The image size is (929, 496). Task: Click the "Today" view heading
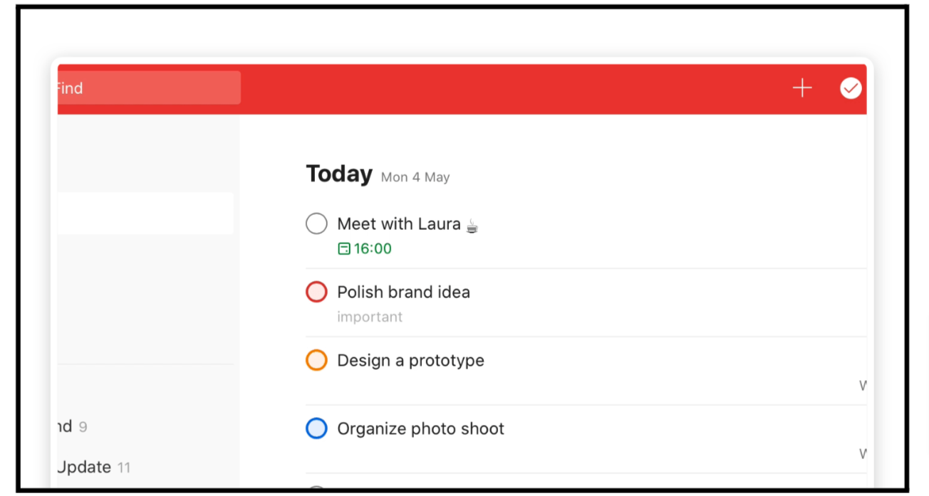[x=339, y=174]
